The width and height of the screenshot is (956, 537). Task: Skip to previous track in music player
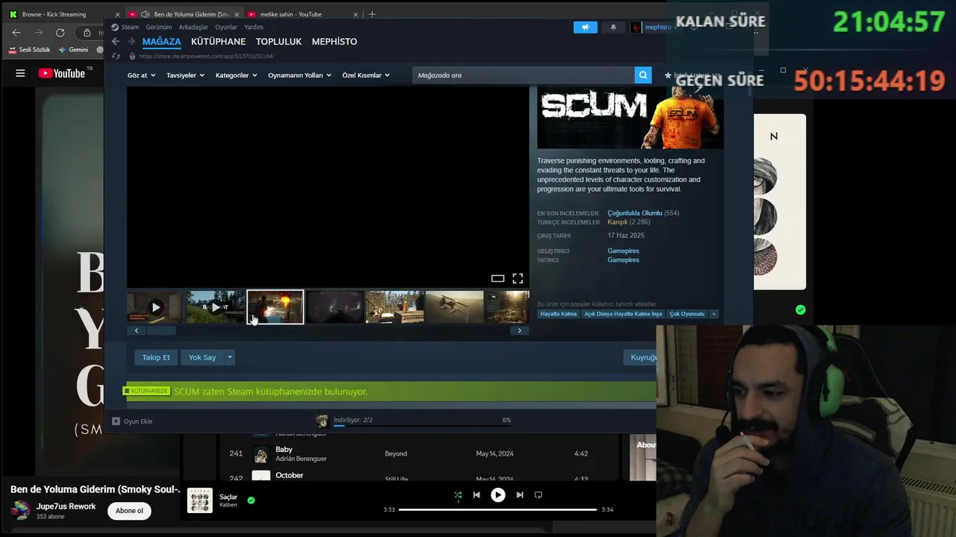[x=477, y=494]
